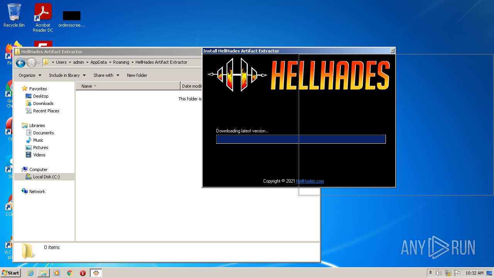Expand dropdown arrow after AppData breadcrumb

pyautogui.click(x=110, y=62)
